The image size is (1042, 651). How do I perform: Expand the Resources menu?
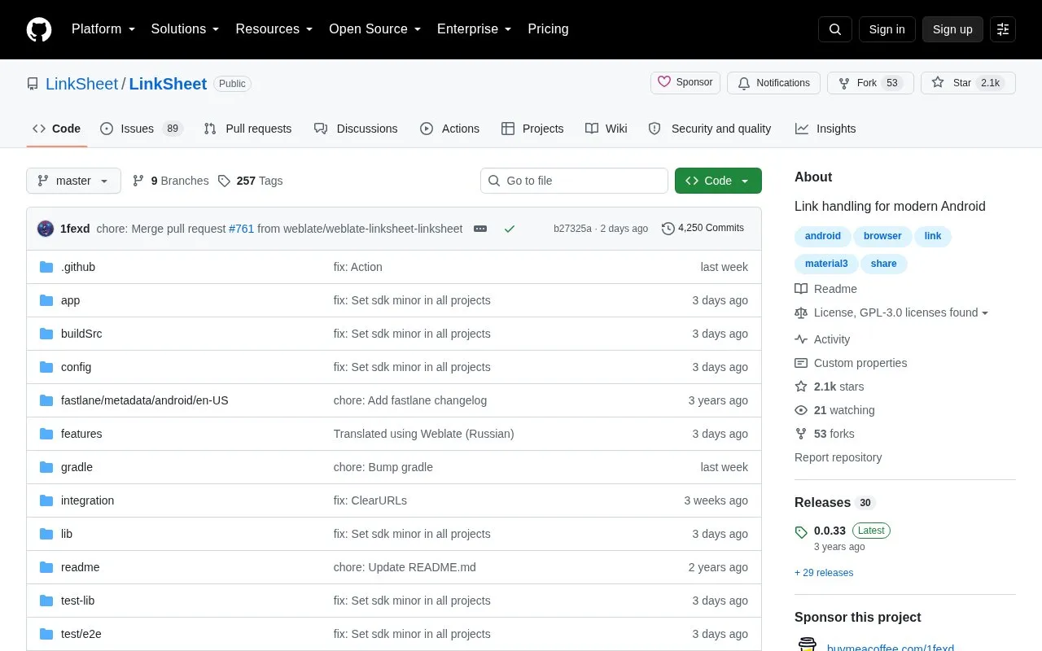click(274, 29)
